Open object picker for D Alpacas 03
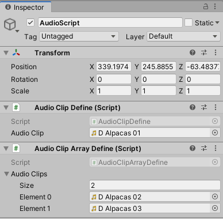Image resolution: width=223 pixels, height=219 pixels. point(215,208)
